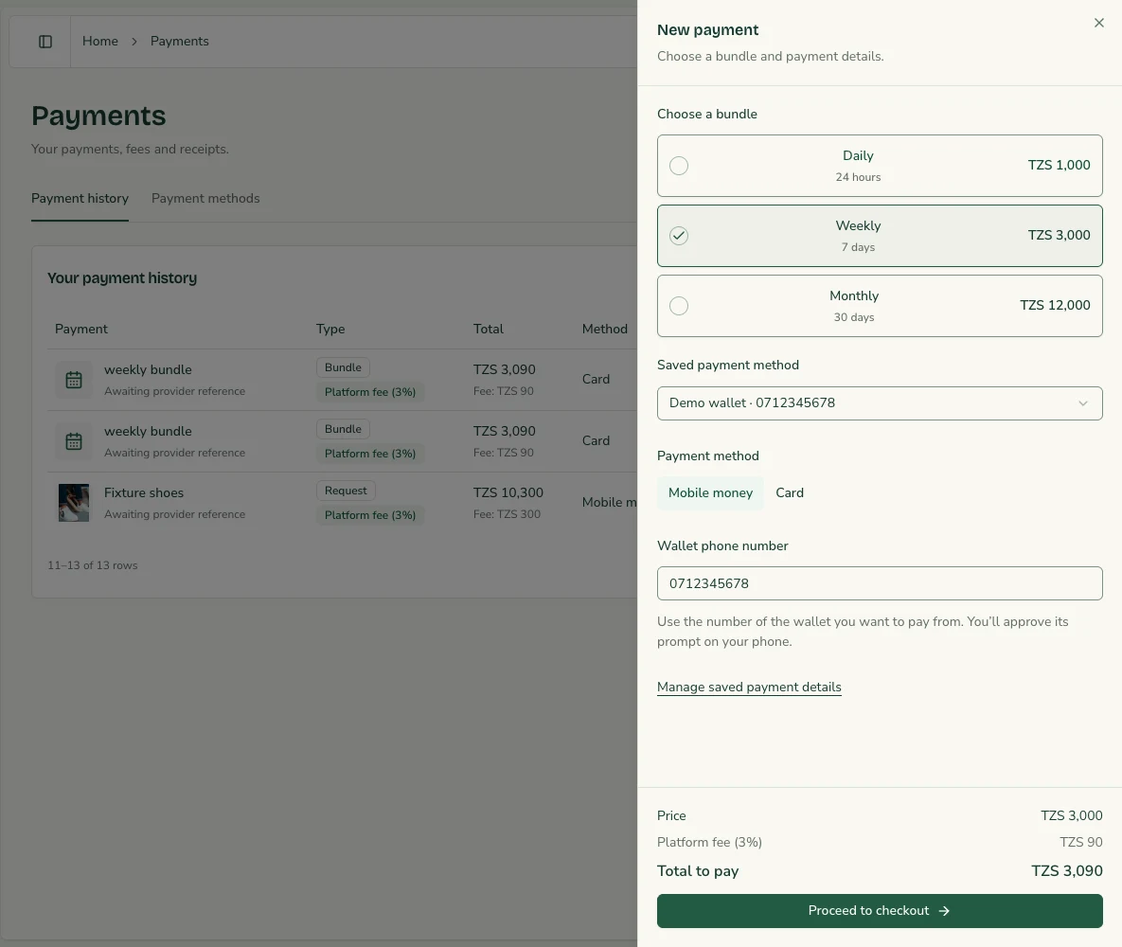Open the Fixture shoes thumbnail
Image resolution: width=1122 pixels, height=947 pixels.
pyautogui.click(x=74, y=503)
